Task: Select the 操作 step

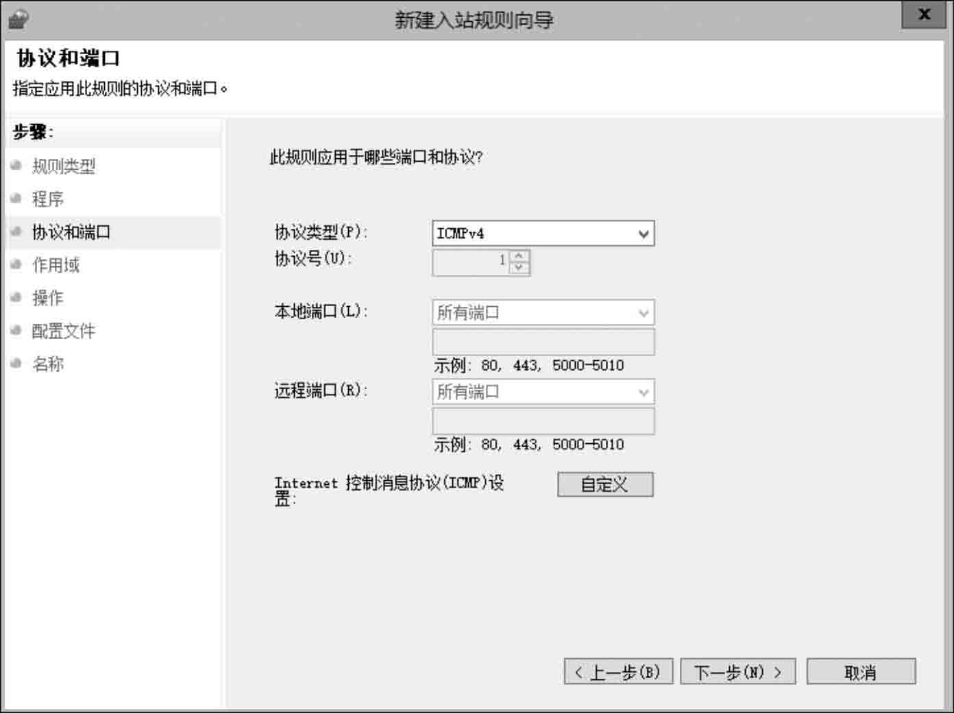Action: click(48, 298)
